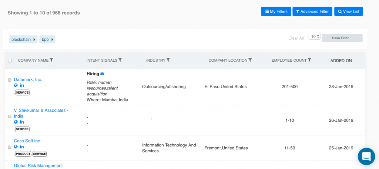The height and width of the screenshot is (169, 379).
Task: Click the SERVICE tag under Coco Soft Inc
Action: click(39, 154)
